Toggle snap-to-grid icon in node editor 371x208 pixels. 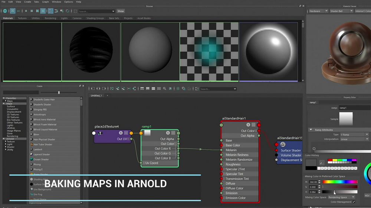[184, 89]
